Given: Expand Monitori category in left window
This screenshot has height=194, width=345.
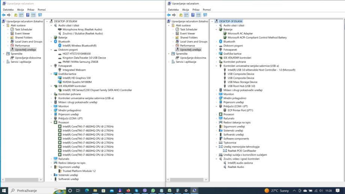Looking at the screenshot, I should point(51,106).
